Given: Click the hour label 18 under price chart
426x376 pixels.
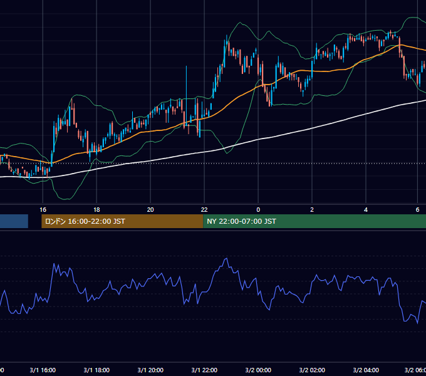Looking at the screenshot, I should point(96,210).
